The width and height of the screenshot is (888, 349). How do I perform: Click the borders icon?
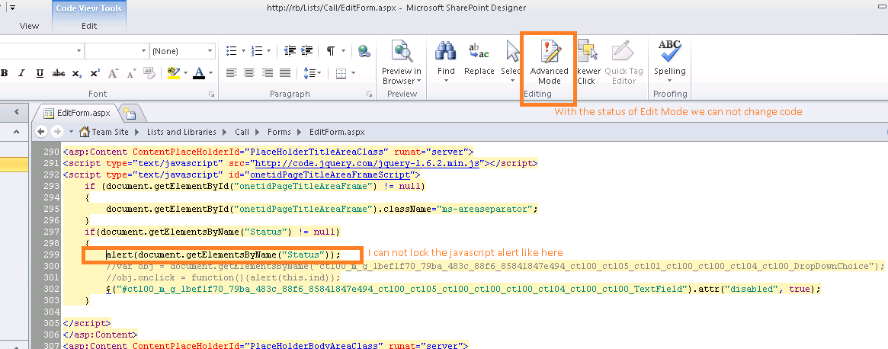click(x=341, y=73)
